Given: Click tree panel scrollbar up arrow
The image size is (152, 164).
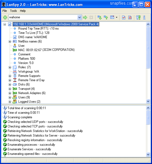Looking at the screenshot, I should pos(148,24).
